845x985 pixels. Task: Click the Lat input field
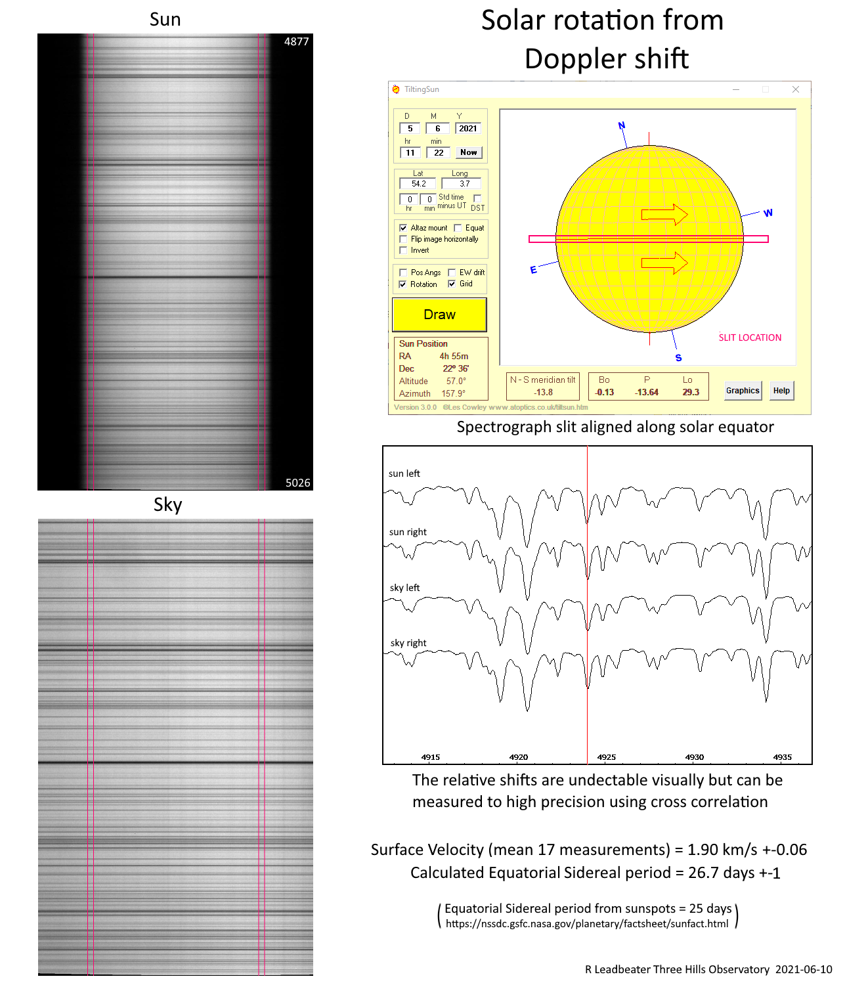pyautogui.click(x=418, y=184)
